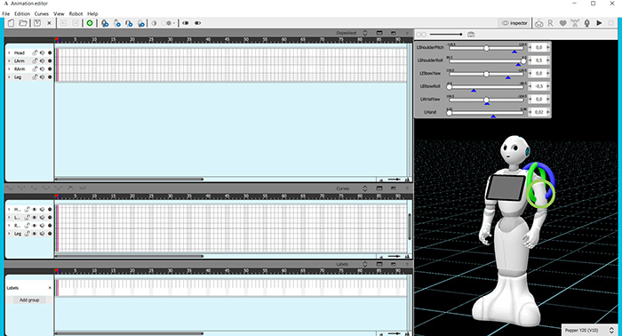Click the LHand value field

[x=538, y=112]
